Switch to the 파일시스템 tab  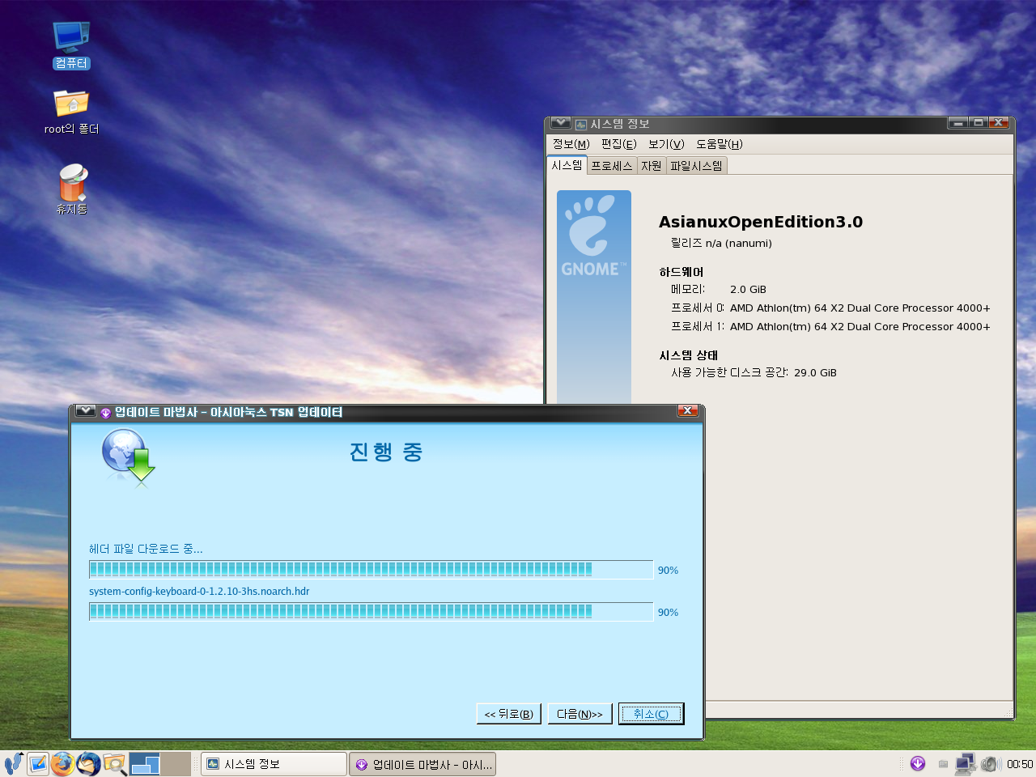[696, 166]
